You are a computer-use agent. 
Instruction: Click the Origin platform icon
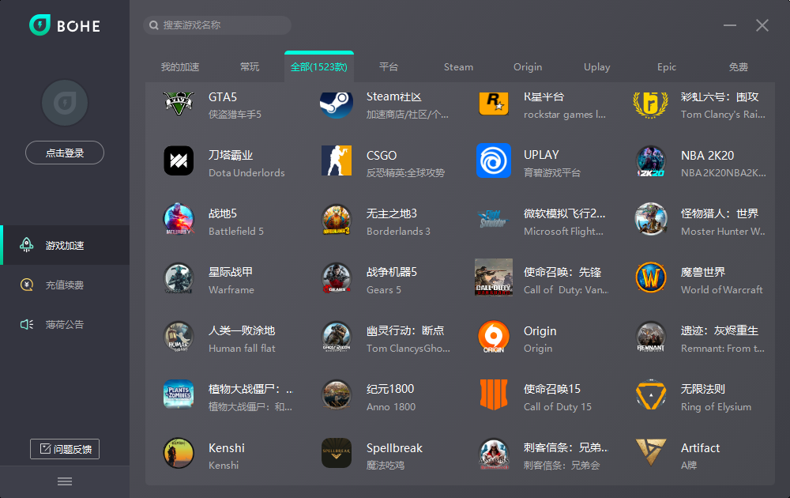click(493, 336)
